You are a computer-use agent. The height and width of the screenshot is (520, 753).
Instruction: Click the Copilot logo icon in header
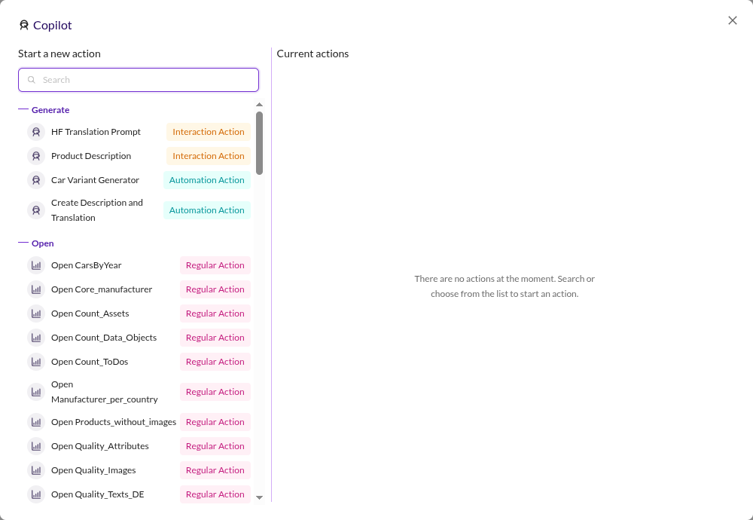click(23, 25)
